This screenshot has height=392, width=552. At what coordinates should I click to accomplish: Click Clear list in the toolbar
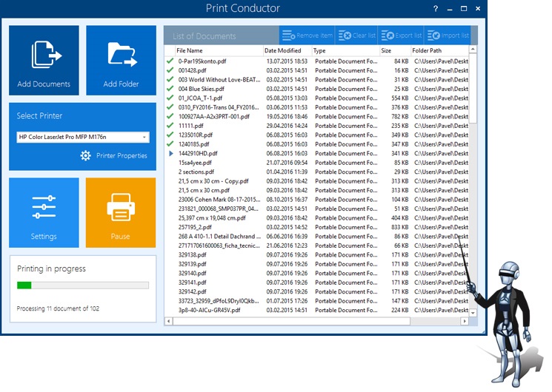click(x=356, y=36)
